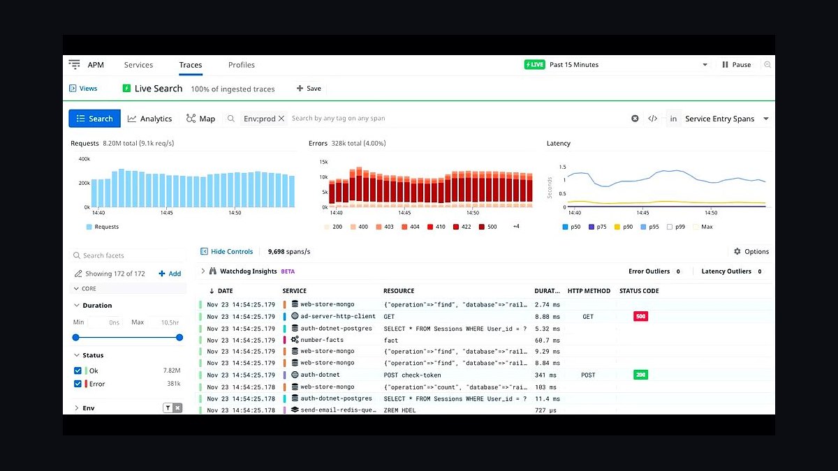The width and height of the screenshot is (838, 471).
Task: Add a new facet
Action: 170,274
